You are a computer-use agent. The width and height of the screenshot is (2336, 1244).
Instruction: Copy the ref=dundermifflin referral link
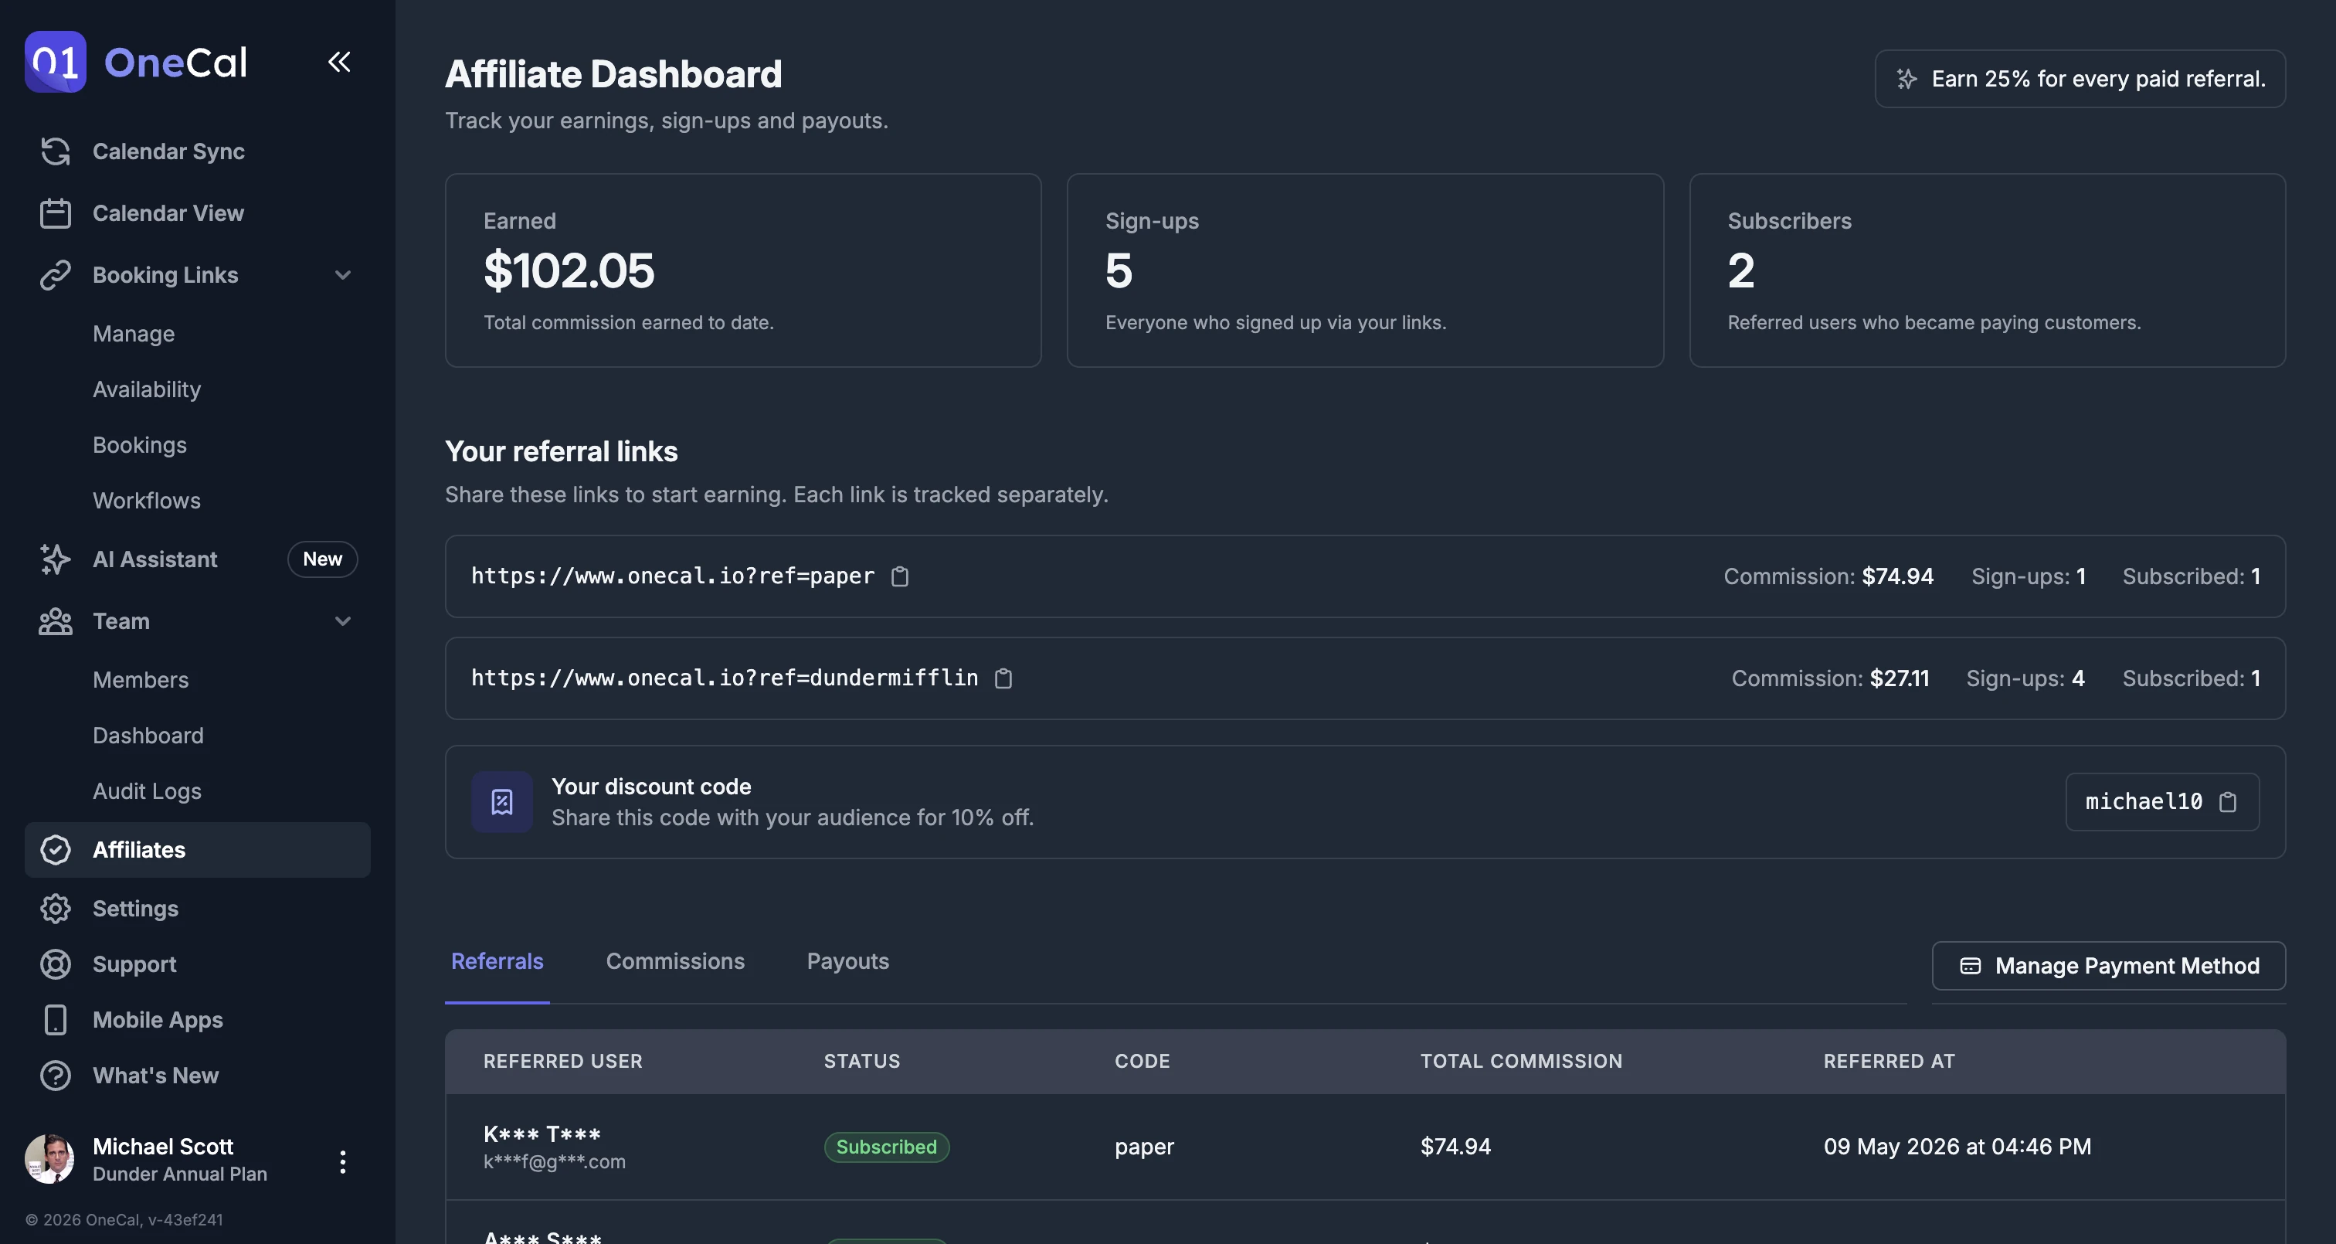(1003, 678)
